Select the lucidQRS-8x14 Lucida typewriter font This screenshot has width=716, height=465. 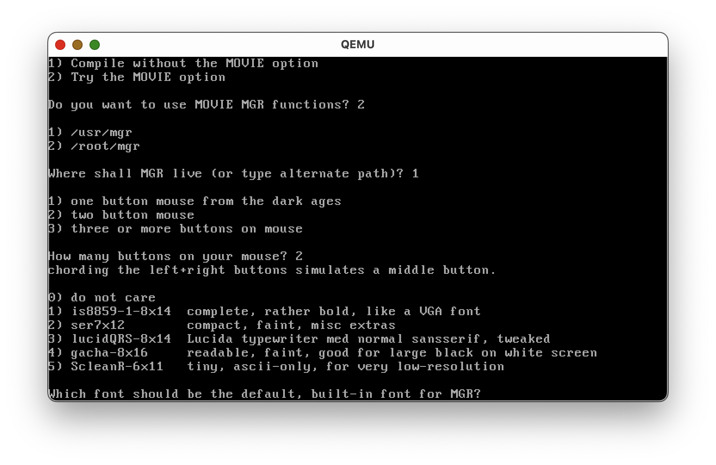point(299,339)
